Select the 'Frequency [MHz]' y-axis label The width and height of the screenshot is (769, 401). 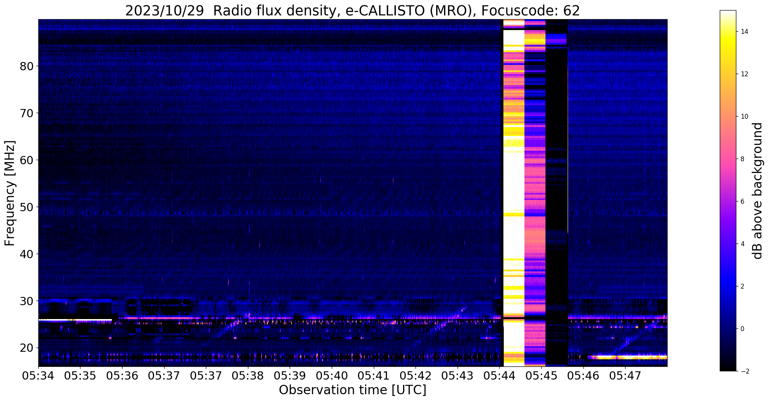[10, 193]
